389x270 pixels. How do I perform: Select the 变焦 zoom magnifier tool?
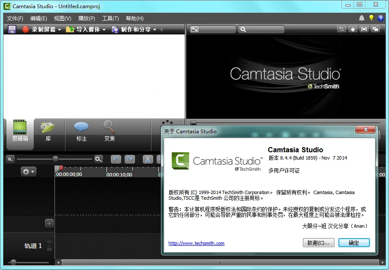tap(109, 131)
